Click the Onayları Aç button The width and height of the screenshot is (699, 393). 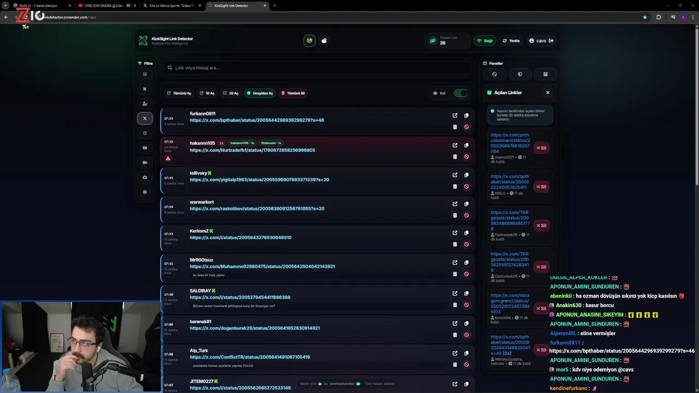(259, 93)
